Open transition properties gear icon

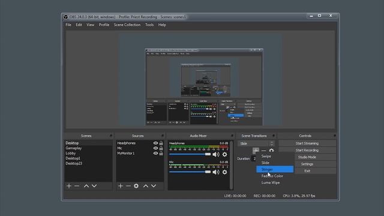[271, 151]
